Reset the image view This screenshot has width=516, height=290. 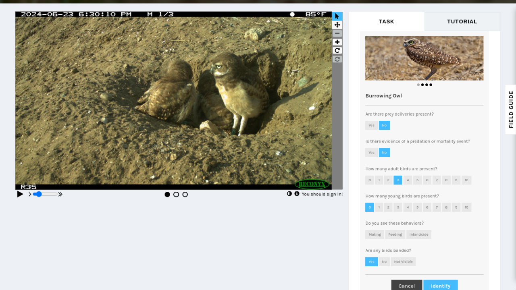click(337, 59)
